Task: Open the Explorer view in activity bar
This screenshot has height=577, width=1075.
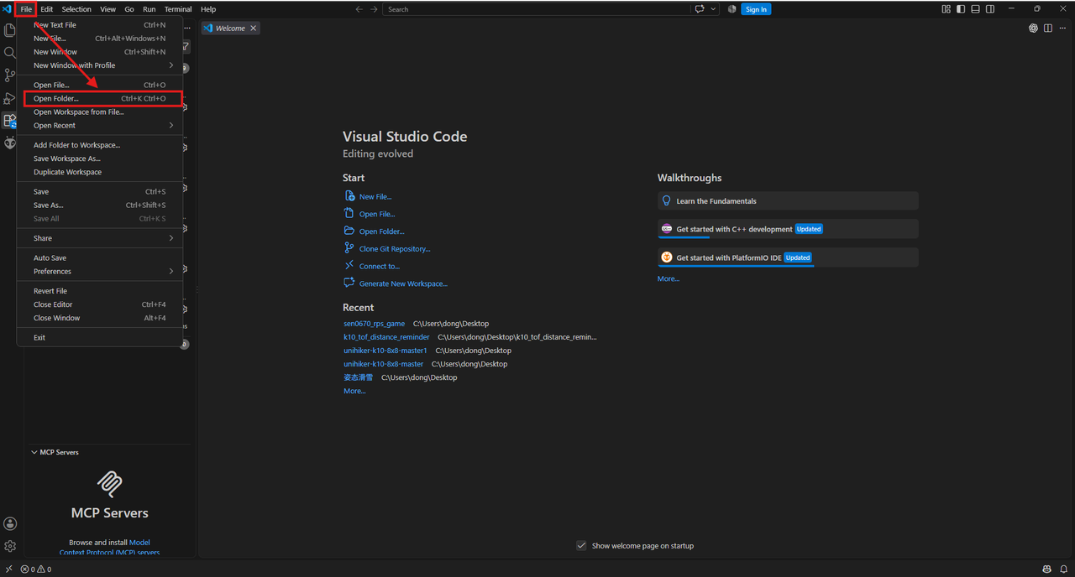Action: 10,30
